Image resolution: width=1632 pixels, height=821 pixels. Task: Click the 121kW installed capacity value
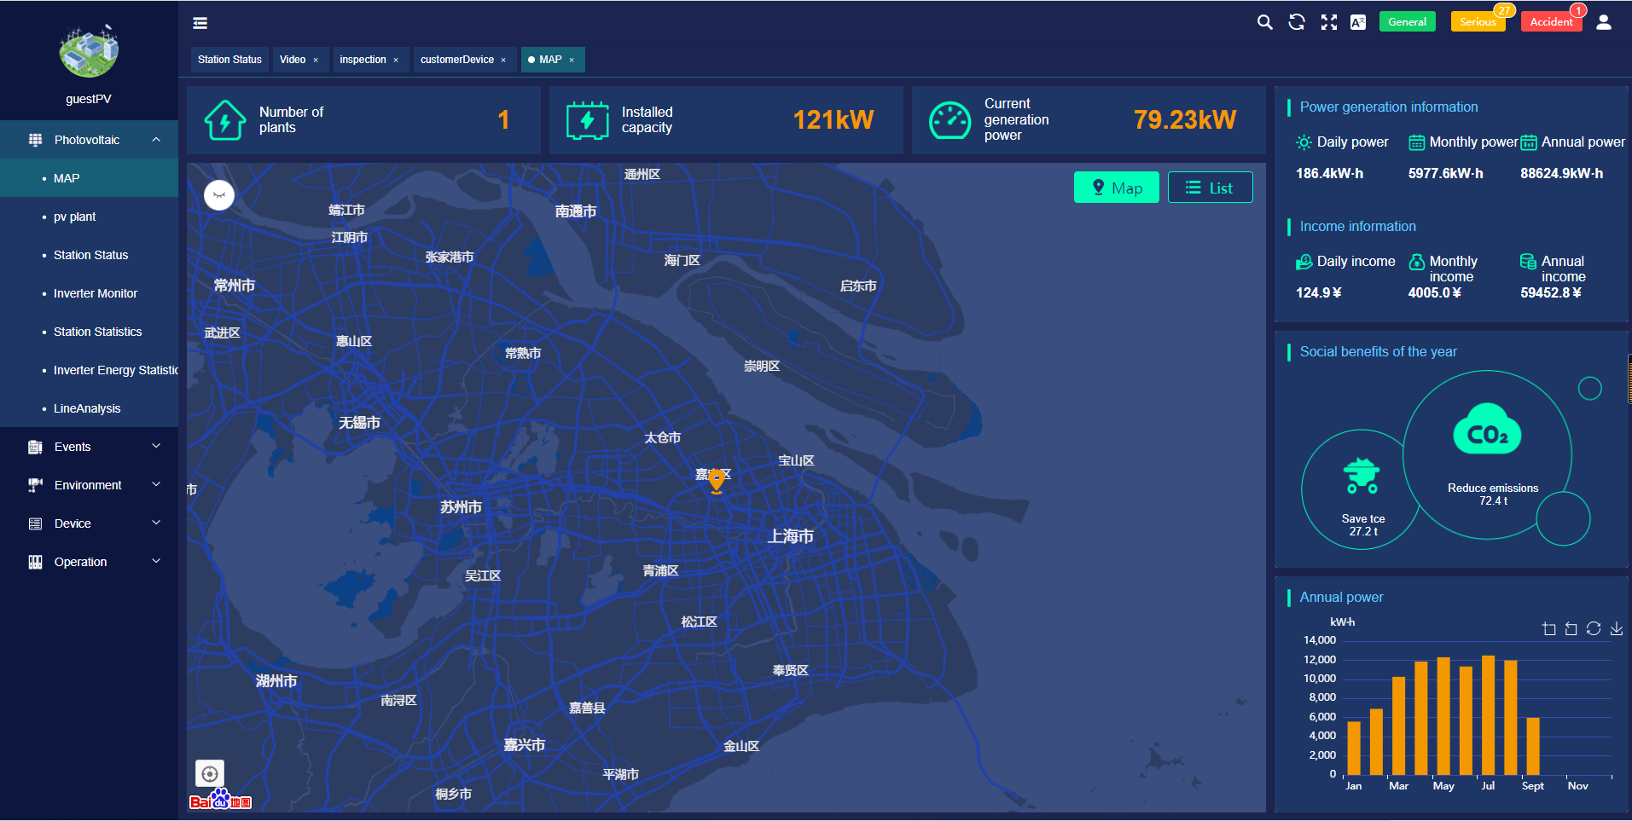pyautogui.click(x=833, y=120)
